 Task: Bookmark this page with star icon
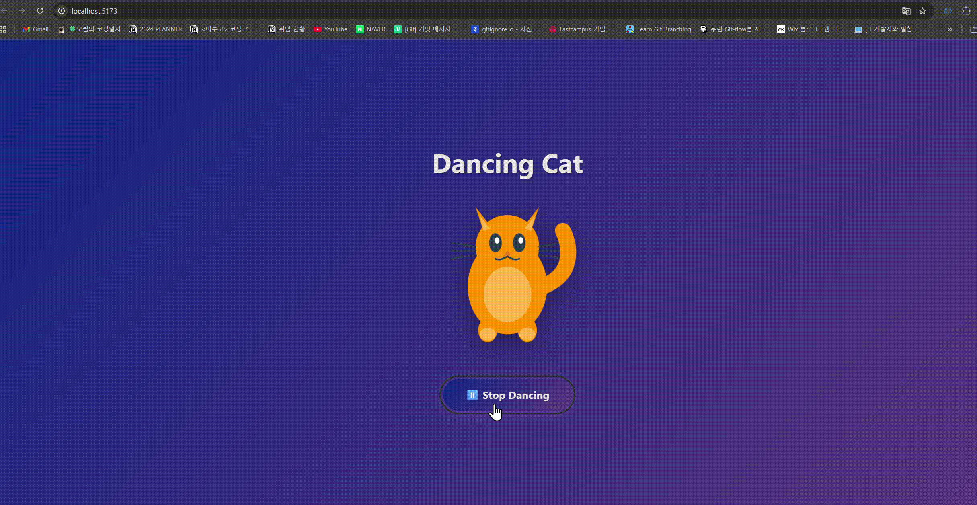coord(922,11)
